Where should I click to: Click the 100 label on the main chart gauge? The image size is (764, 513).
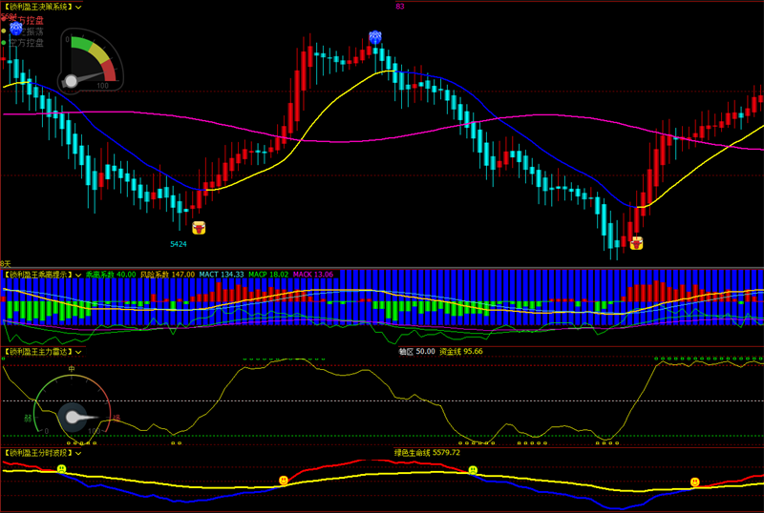pyautogui.click(x=102, y=86)
